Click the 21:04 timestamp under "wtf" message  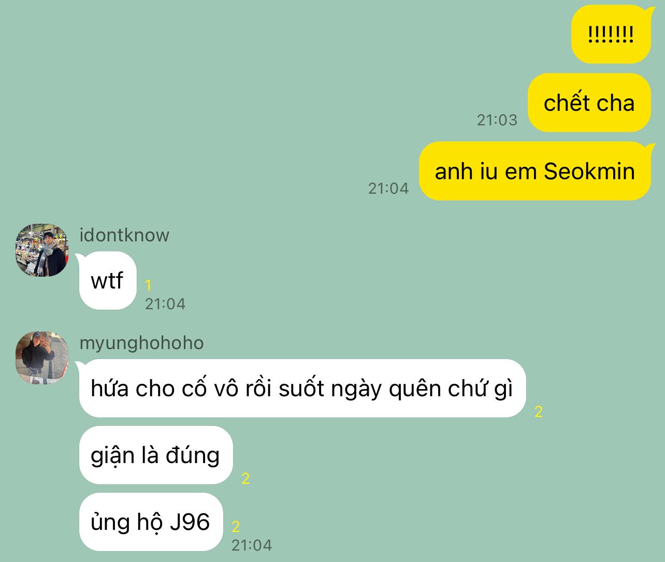tap(165, 304)
